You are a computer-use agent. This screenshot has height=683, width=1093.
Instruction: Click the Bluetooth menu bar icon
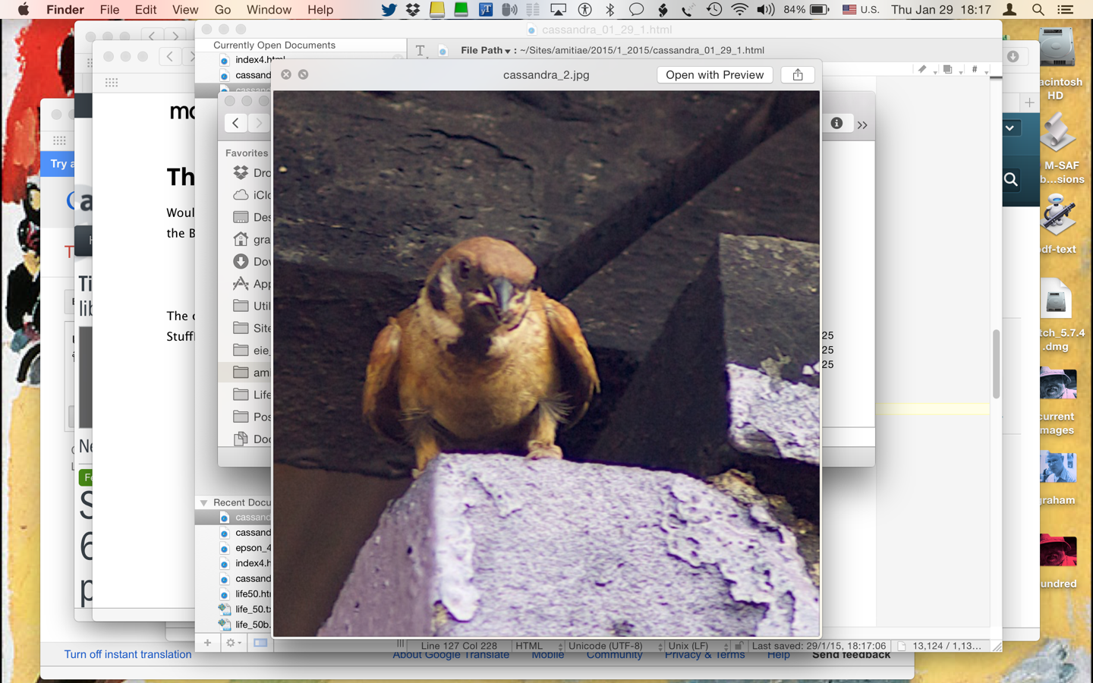[x=609, y=10]
